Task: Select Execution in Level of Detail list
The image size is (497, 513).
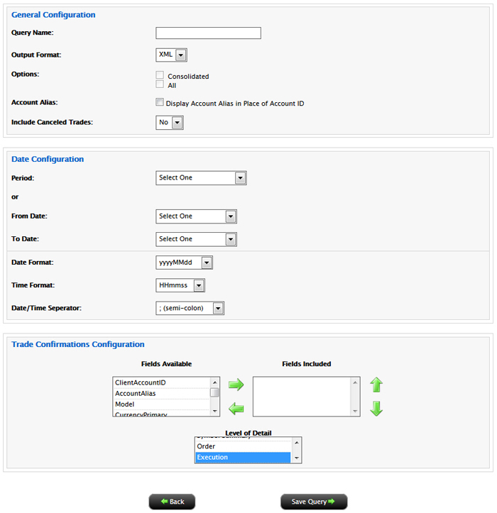Action: click(x=243, y=457)
